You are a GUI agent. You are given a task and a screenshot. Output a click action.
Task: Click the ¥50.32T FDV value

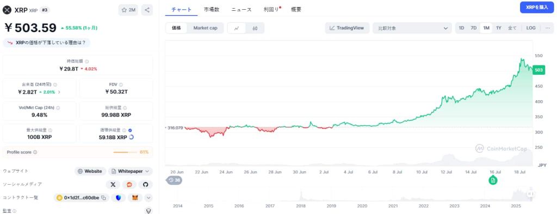point(116,92)
